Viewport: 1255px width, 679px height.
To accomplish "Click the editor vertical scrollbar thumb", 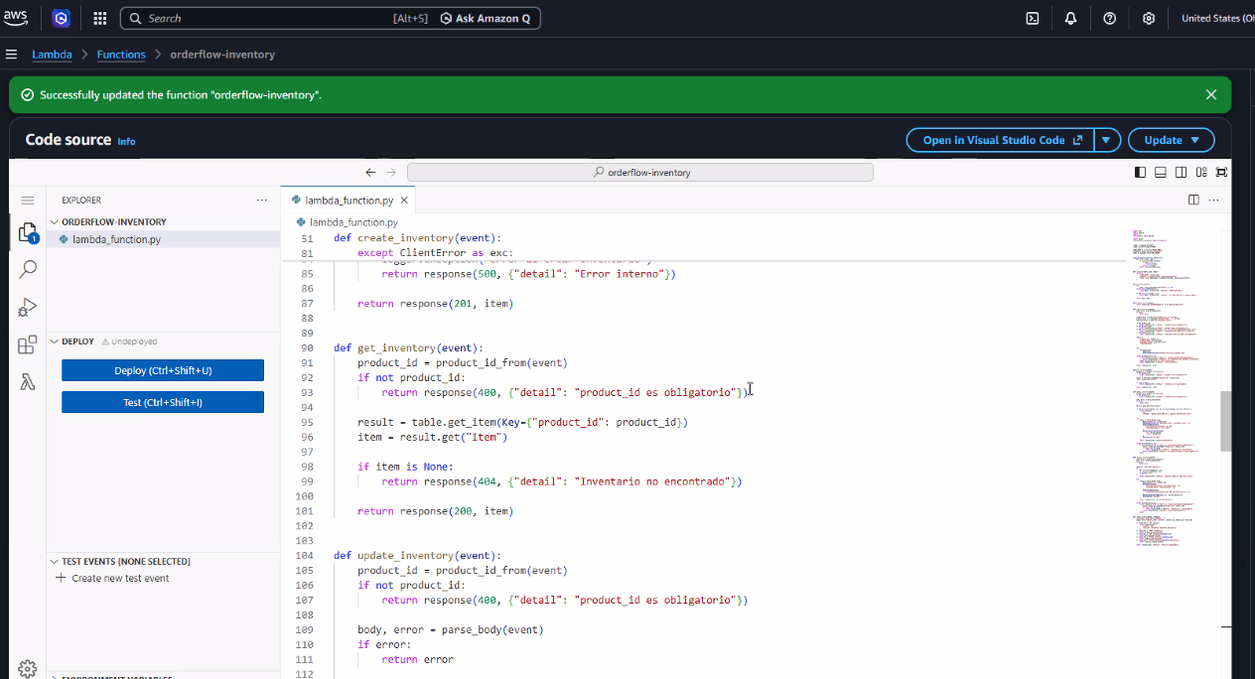I will pyautogui.click(x=1226, y=422).
